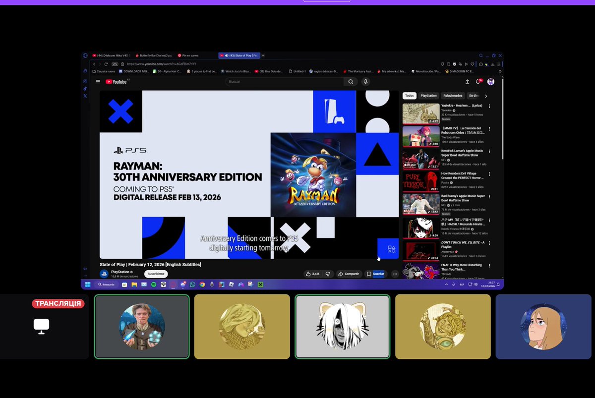Open the MMD PV Canción del Robot thumbnail
Viewport: 595px width, 398px height.
coord(420,136)
